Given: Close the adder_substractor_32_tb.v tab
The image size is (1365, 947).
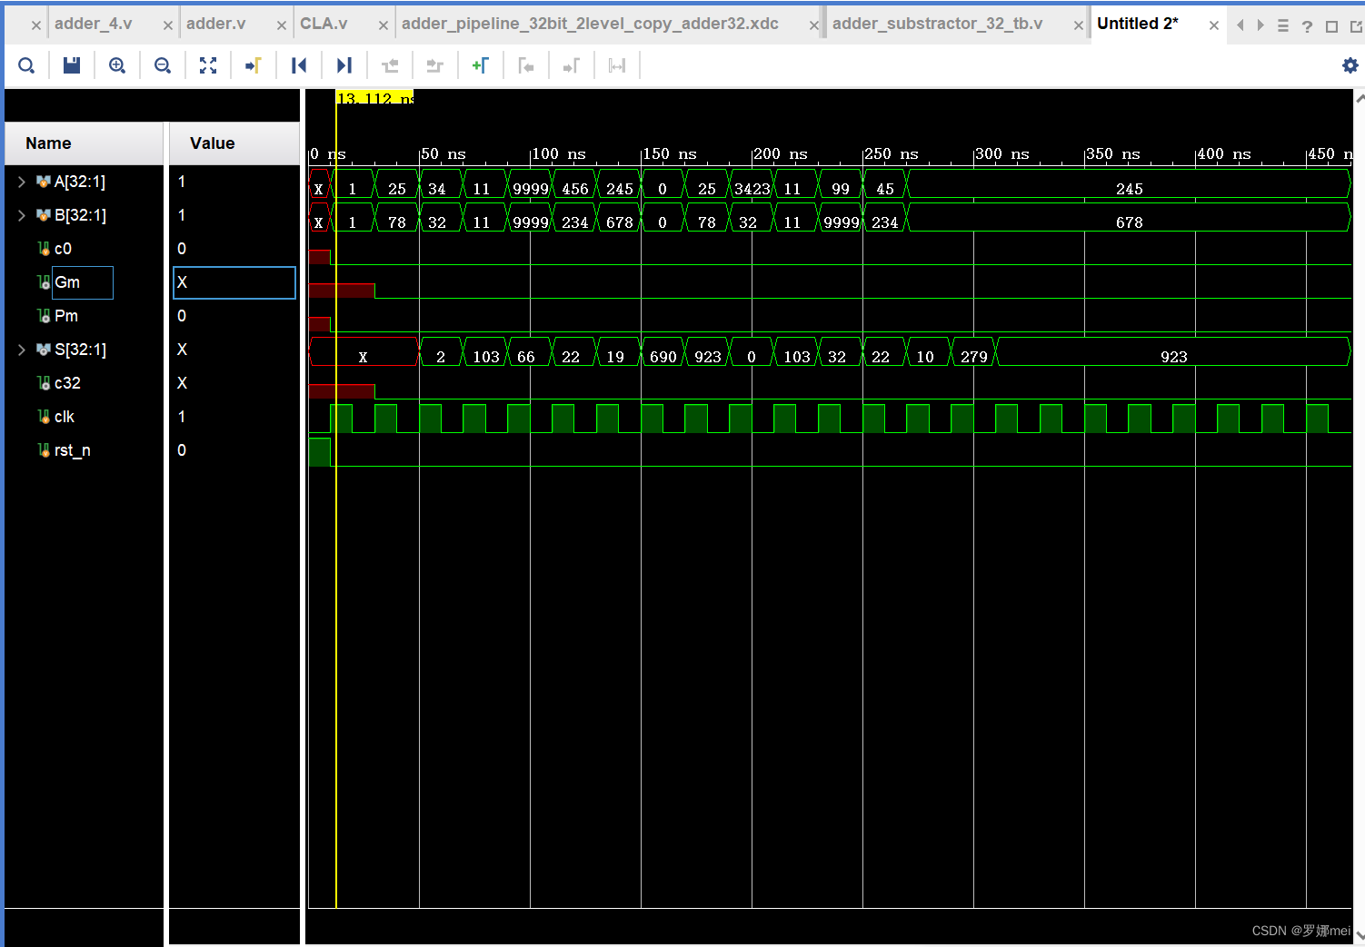Looking at the screenshot, I should [1079, 25].
